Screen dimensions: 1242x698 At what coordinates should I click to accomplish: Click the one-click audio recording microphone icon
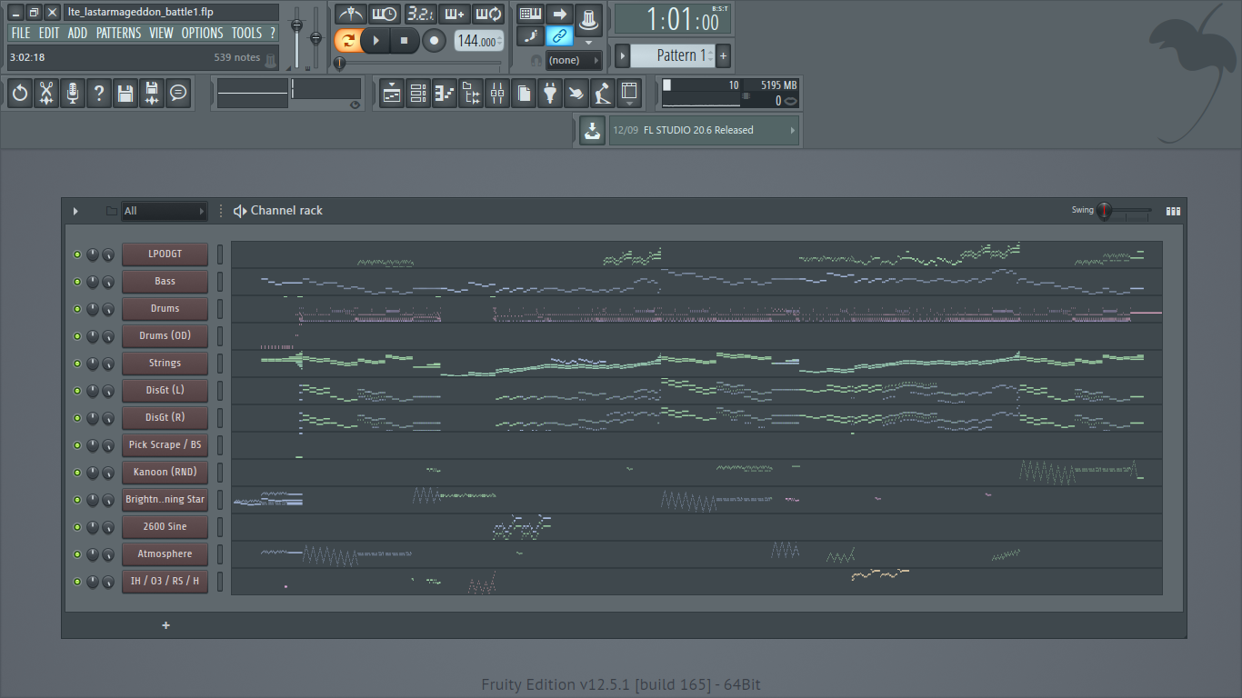73,93
